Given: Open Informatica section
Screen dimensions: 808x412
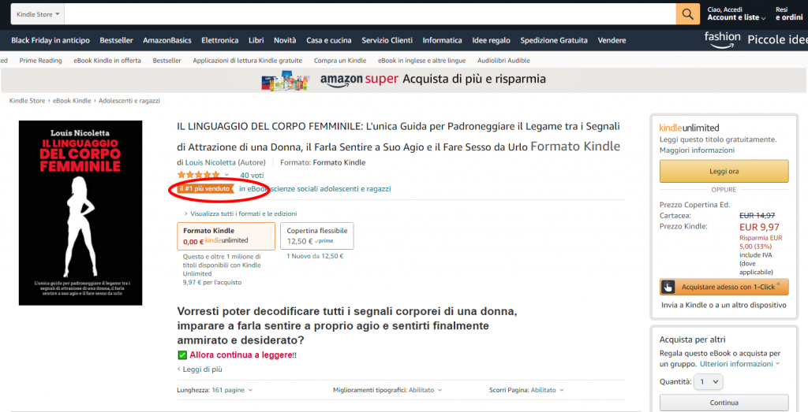Looking at the screenshot, I should point(442,40).
